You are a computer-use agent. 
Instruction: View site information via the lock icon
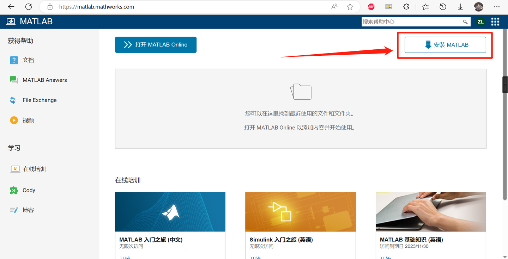pos(50,7)
